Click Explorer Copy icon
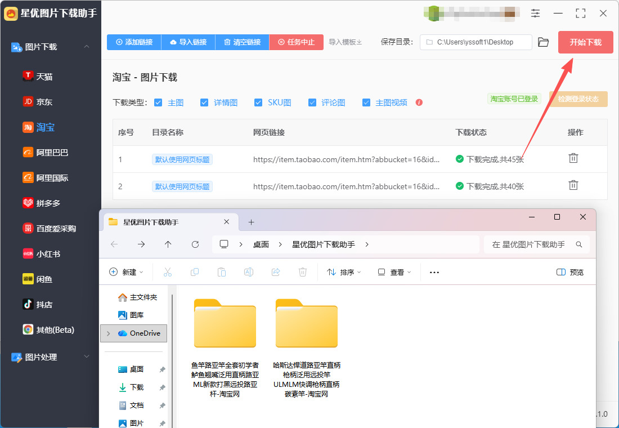Viewport: 619px width, 428px height. pyautogui.click(x=195, y=272)
